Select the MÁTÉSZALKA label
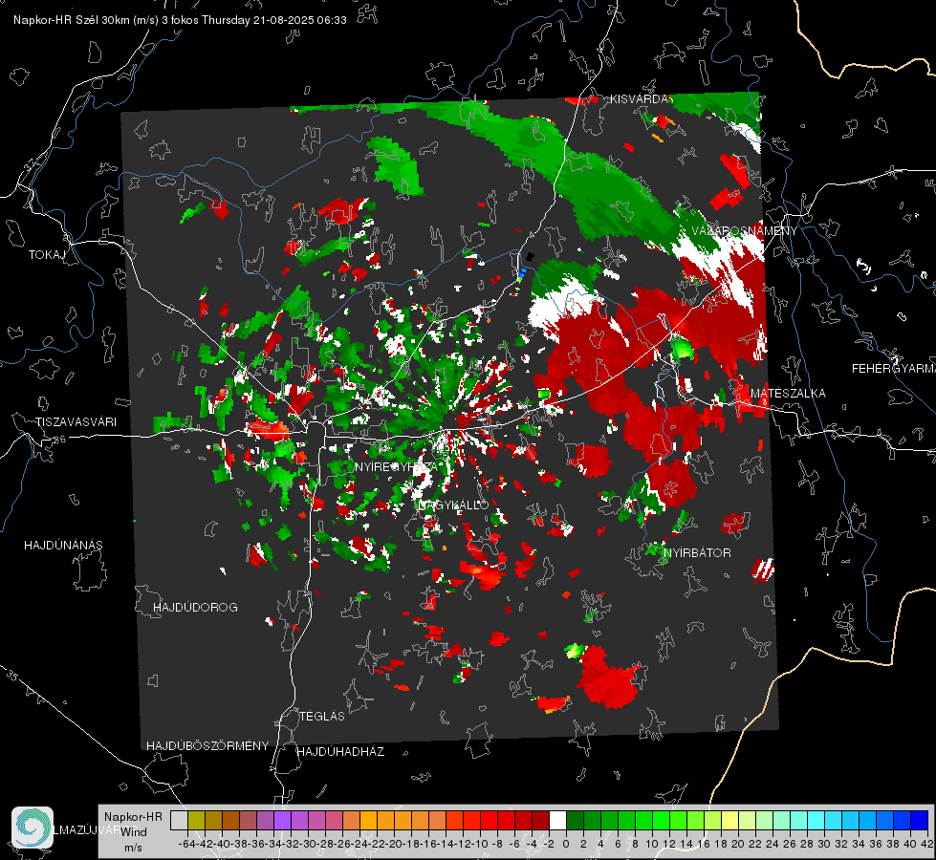Viewport: 936px width, 860px height. point(788,393)
